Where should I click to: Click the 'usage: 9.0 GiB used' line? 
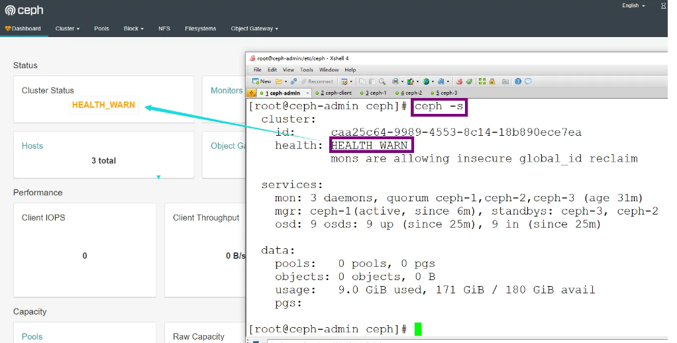pyautogui.click(x=435, y=290)
